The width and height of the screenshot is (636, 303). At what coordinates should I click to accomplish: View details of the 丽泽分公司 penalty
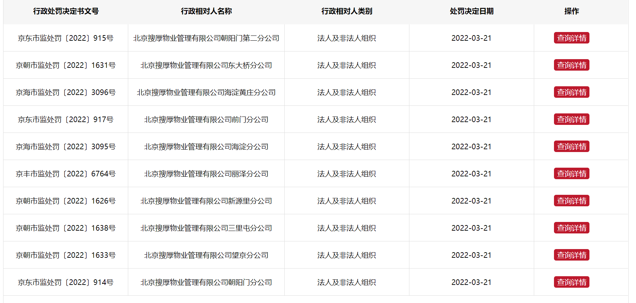[x=571, y=174]
